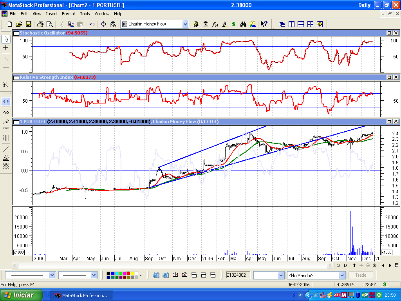This screenshot has height=301, width=401.
Task: Click the Iniciar start button
Action: 19,295
